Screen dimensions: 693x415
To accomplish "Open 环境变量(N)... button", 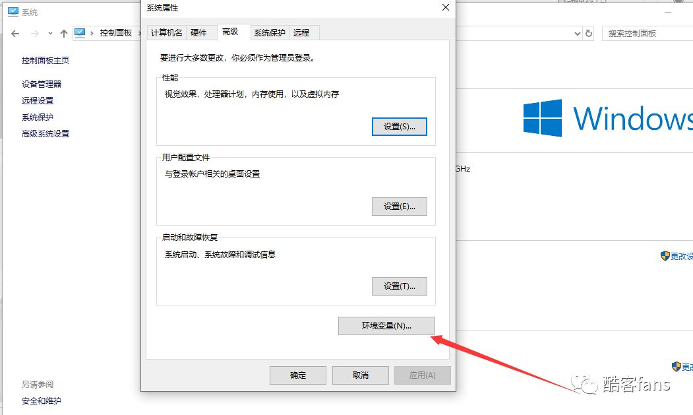I will [386, 326].
